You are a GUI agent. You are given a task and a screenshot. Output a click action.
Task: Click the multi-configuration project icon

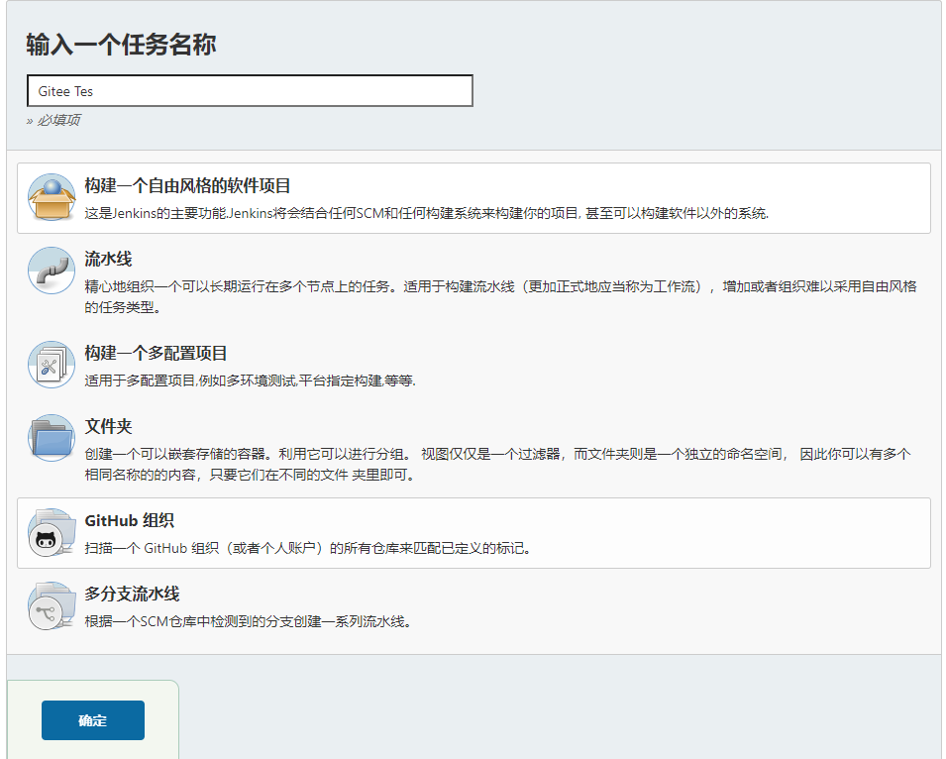(52, 365)
